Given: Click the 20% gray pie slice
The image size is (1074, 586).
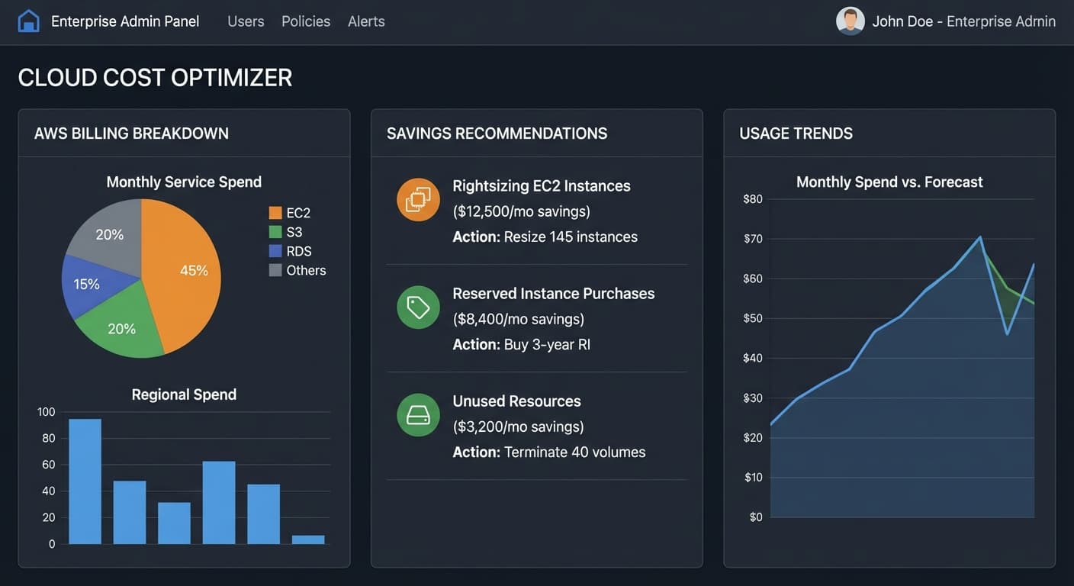Looking at the screenshot, I should (x=109, y=234).
